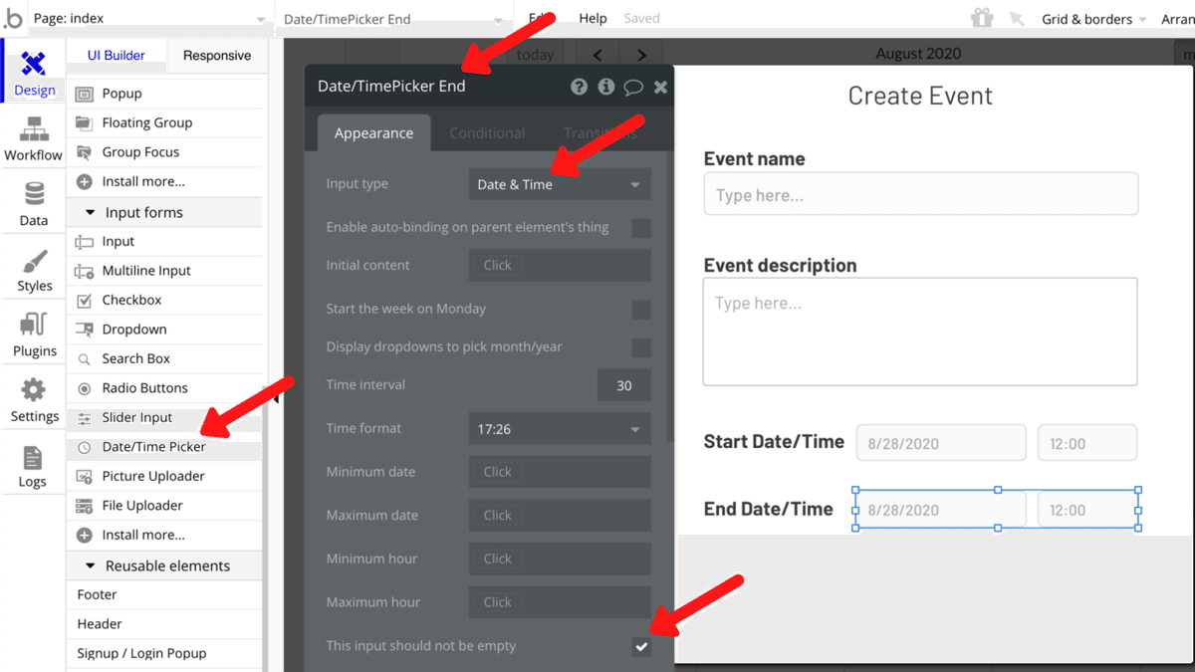Open the Settings gear tab
Image resolution: width=1195 pixels, height=672 pixels.
(x=34, y=400)
